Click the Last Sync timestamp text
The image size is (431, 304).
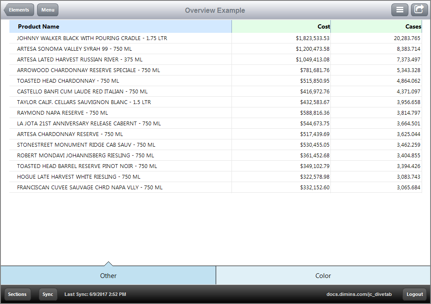point(95,294)
